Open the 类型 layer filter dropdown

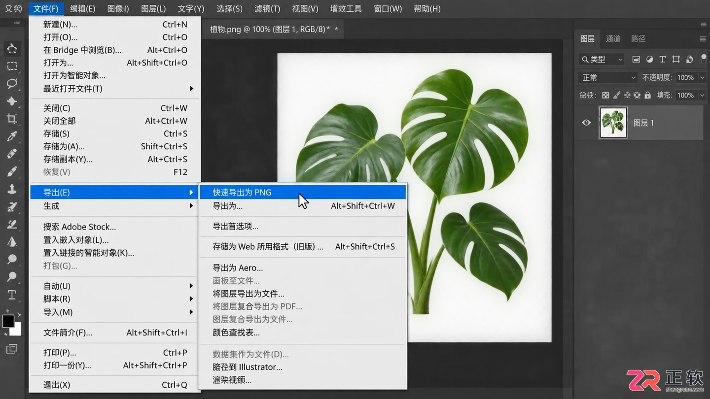coord(602,59)
